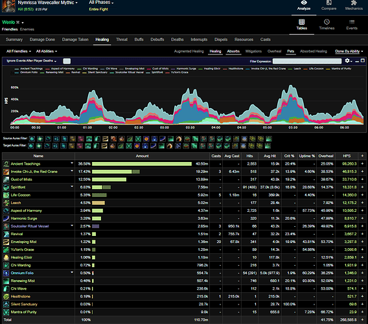Click the Gust of Mists row icon
The image size is (368, 324).
tap(6, 179)
